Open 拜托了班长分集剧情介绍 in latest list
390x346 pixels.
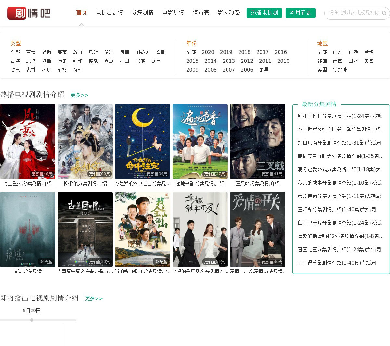[340, 116]
